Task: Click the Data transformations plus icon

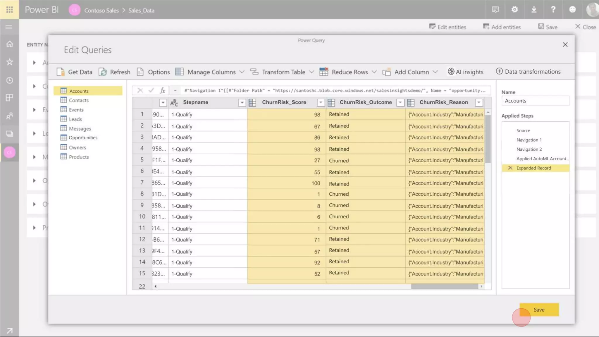Action: click(x=499, y=71)
